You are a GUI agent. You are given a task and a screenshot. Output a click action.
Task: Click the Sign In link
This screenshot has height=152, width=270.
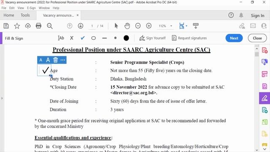(x=257, y=16)
